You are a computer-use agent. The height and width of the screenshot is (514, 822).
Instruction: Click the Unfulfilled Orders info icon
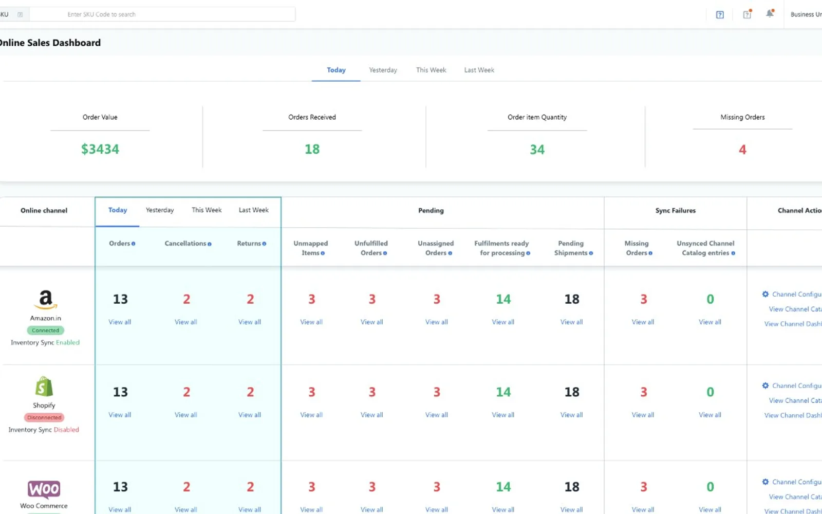click(x=385, y=253)
